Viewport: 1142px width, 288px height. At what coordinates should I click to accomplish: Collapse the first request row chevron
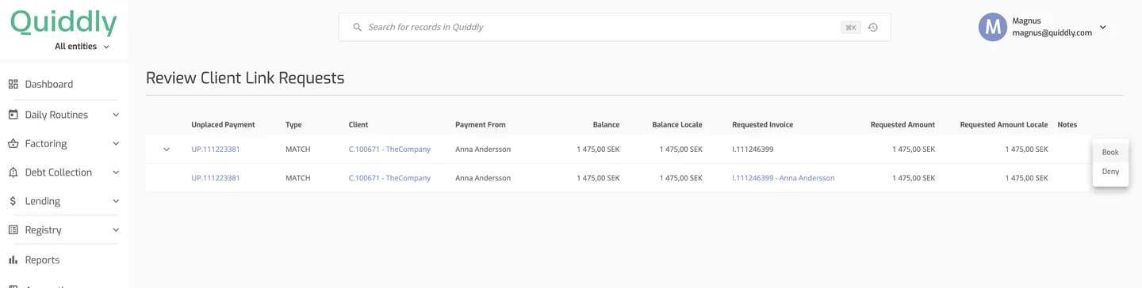point(167,150)
